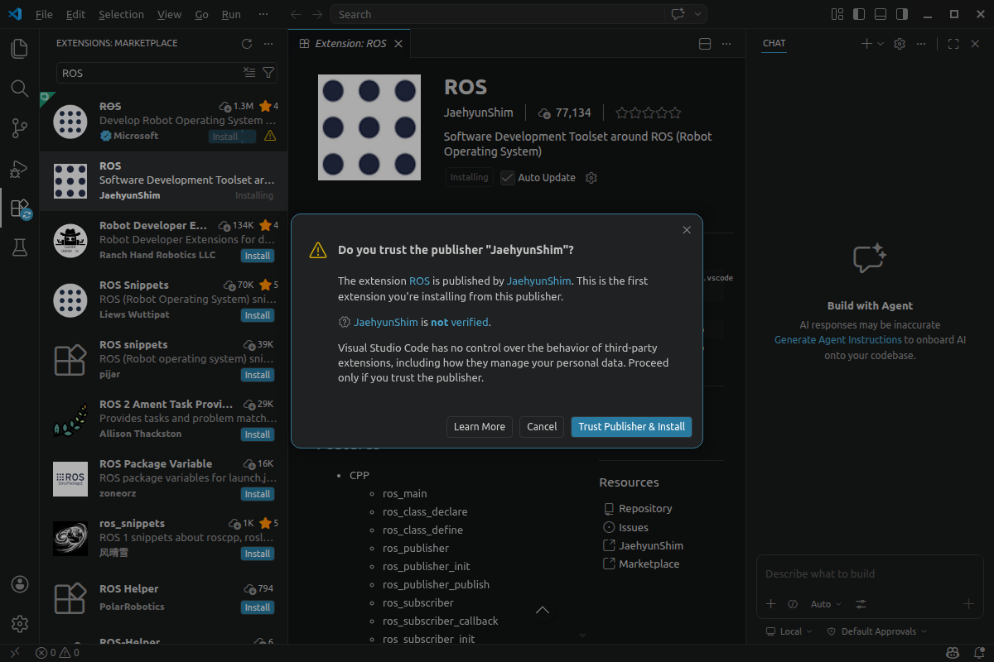Image resolution: width=994 pixels, height=662 pixels.
Task: Open Generate Agent Instructions link
Action: coord(838,340)
